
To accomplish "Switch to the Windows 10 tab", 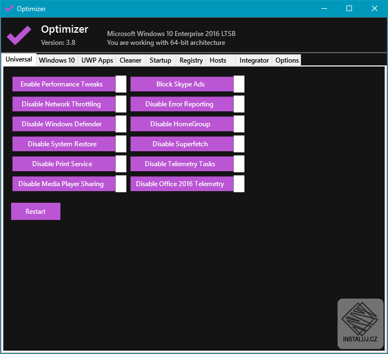I will coord(57,60).
